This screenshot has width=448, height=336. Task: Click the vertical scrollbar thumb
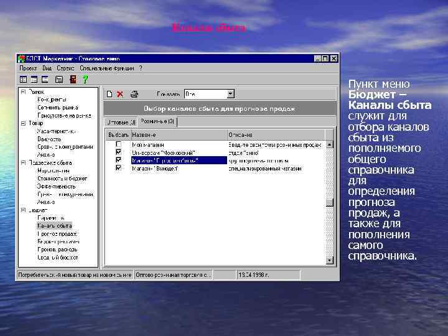pos(329,202)
